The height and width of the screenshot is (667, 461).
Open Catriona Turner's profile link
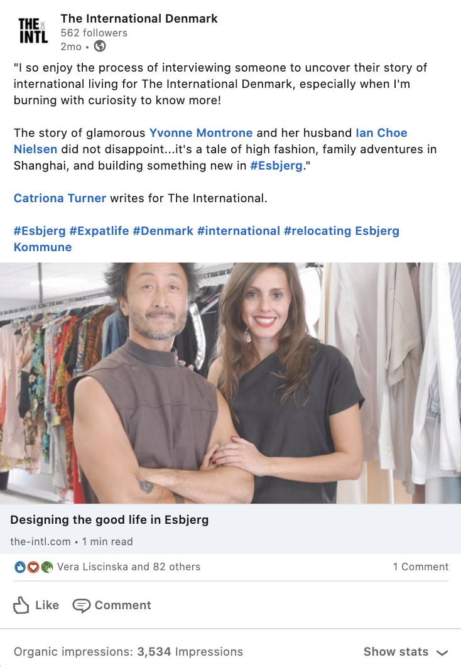60,198
